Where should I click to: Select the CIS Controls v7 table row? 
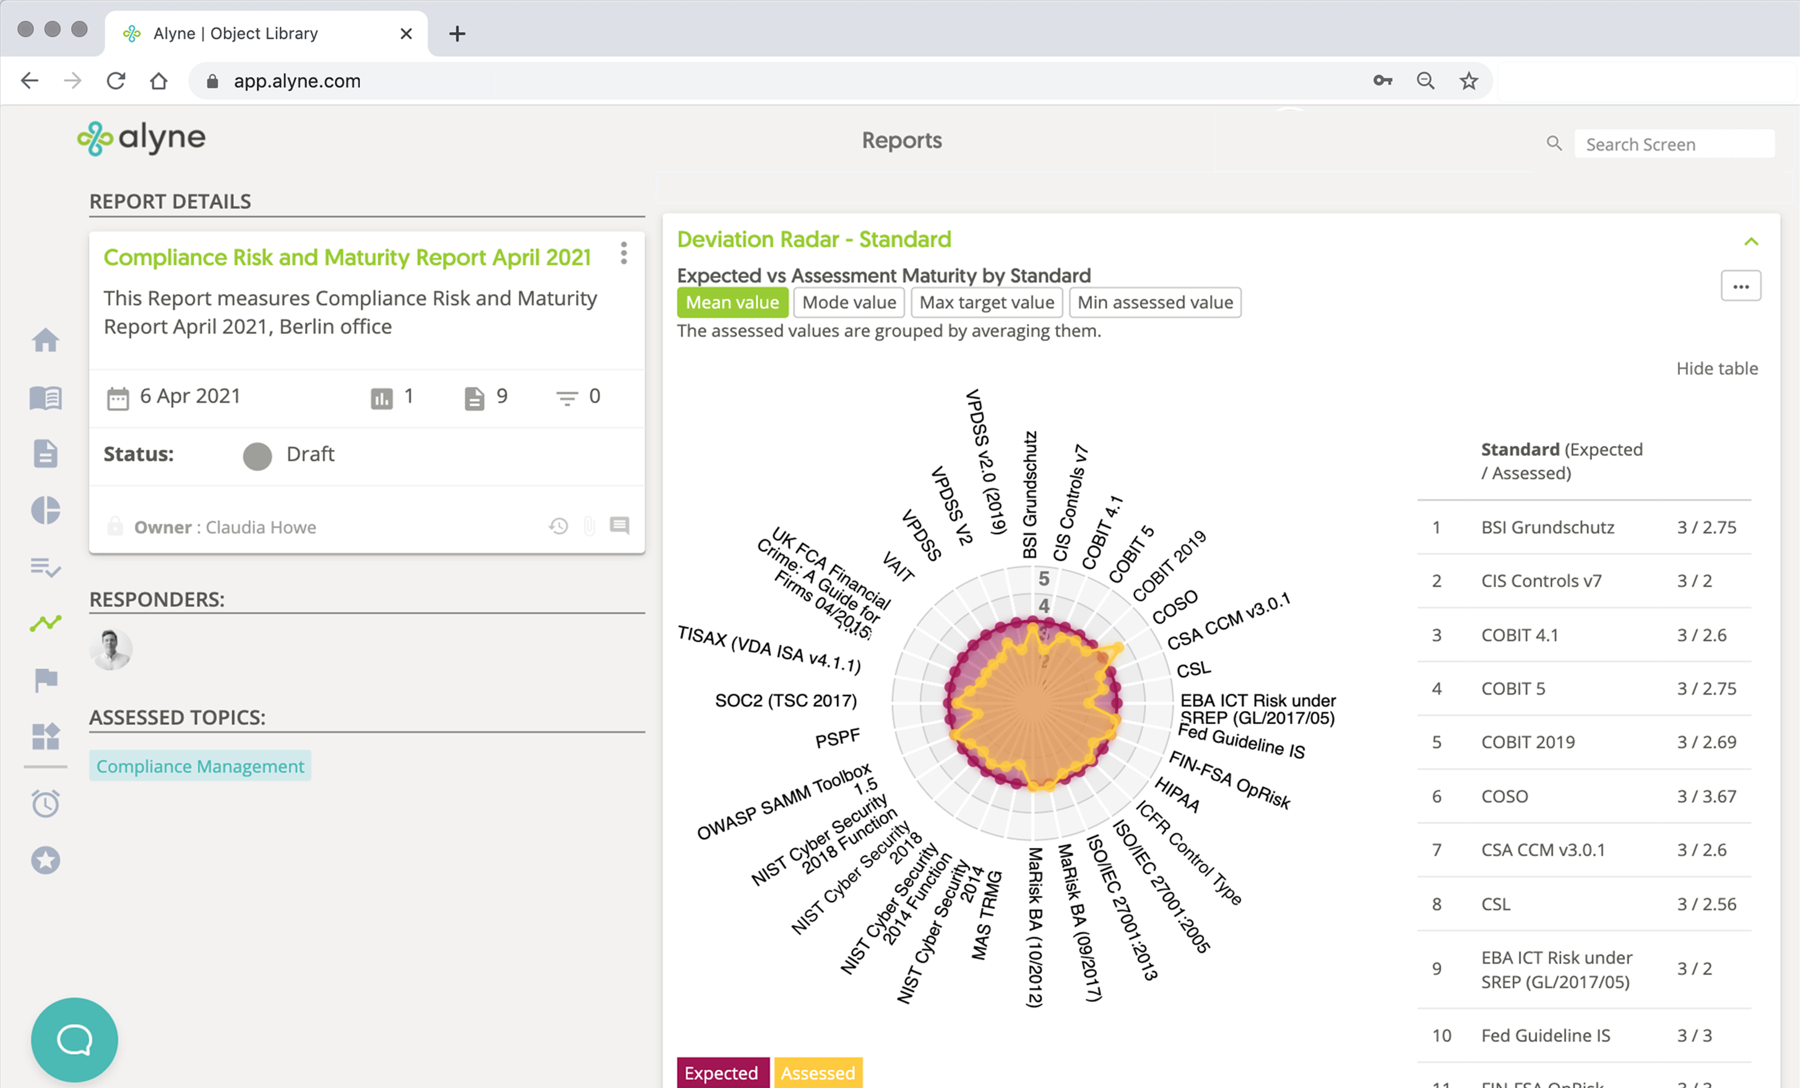tap(1584, 581)
